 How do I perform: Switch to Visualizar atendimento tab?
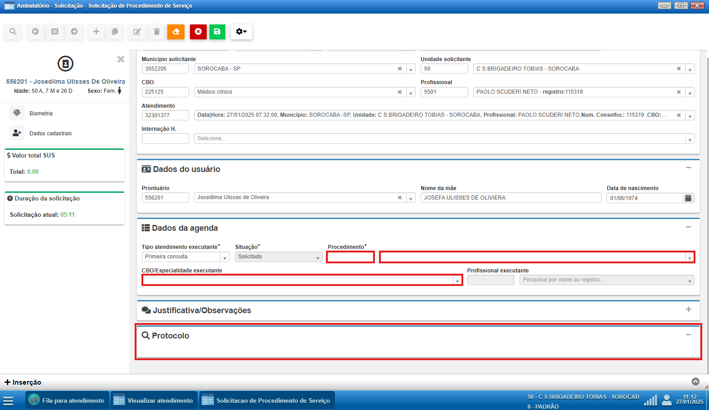click(154, 400)
